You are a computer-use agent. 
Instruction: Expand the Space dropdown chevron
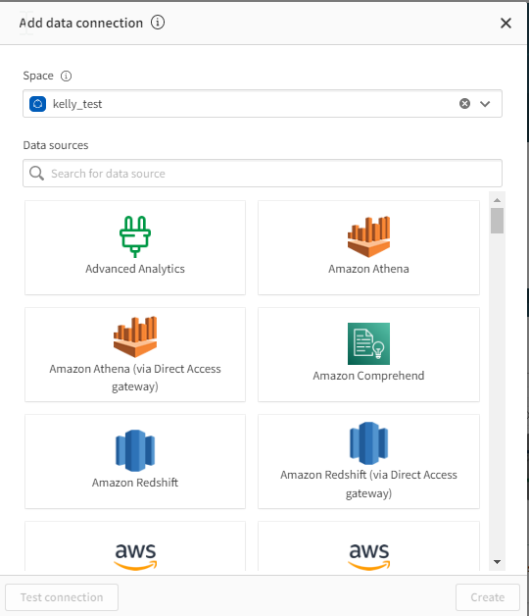tap(485, 104)
